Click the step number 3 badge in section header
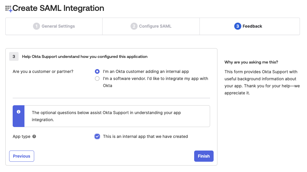 [x=14, y=56]
